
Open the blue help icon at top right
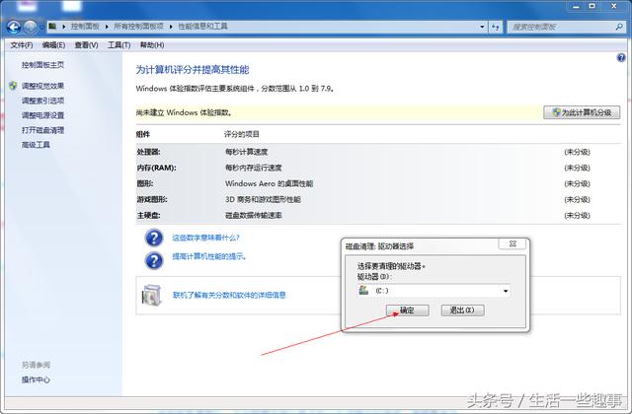(621, 58)
